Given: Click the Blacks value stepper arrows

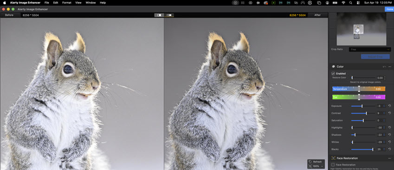Looking at the screenshot, I should tap(384, 150).
